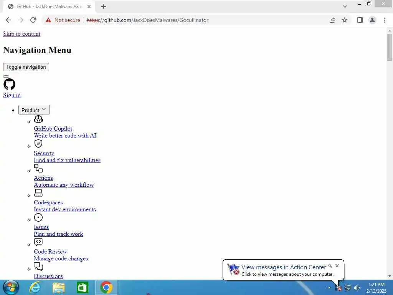393x295 pixels.
Task: Open the tab search chevron in Chrome
Action: [x=345, y=7]
